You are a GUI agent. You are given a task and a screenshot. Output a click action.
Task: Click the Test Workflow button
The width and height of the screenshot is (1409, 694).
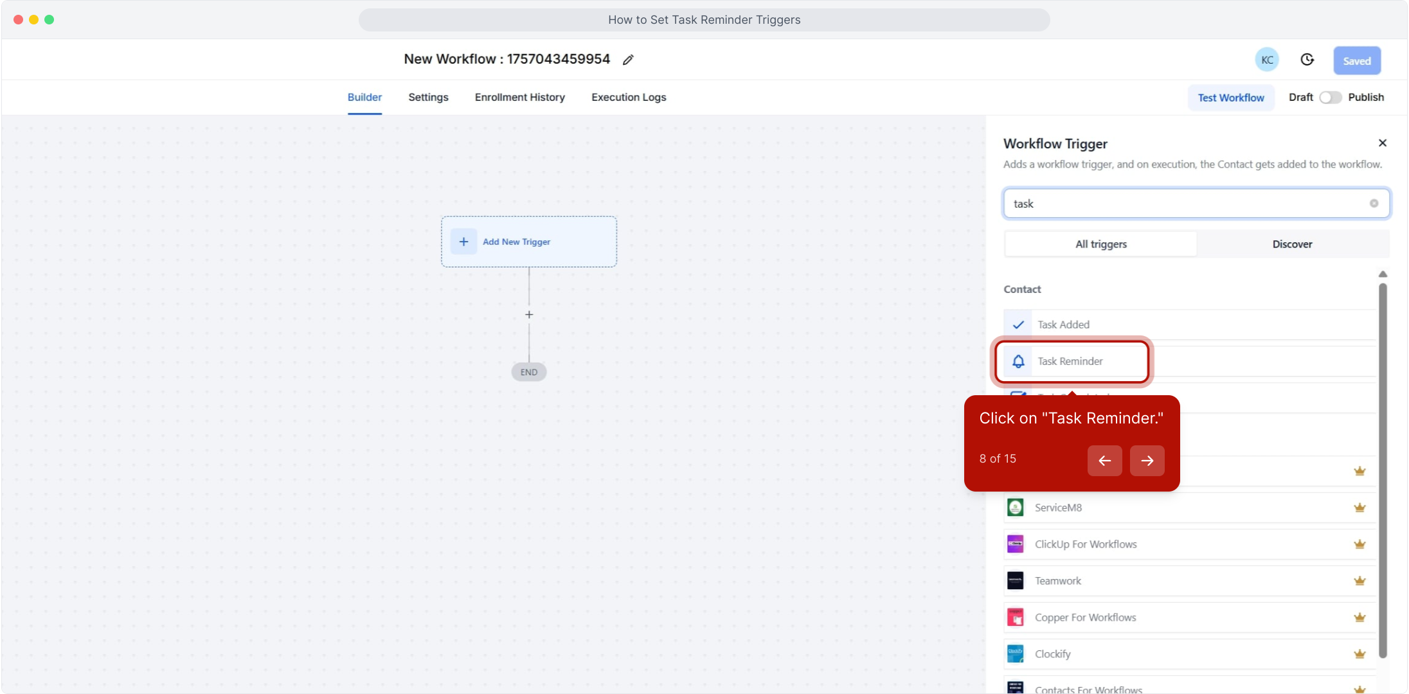(1230, 98)
